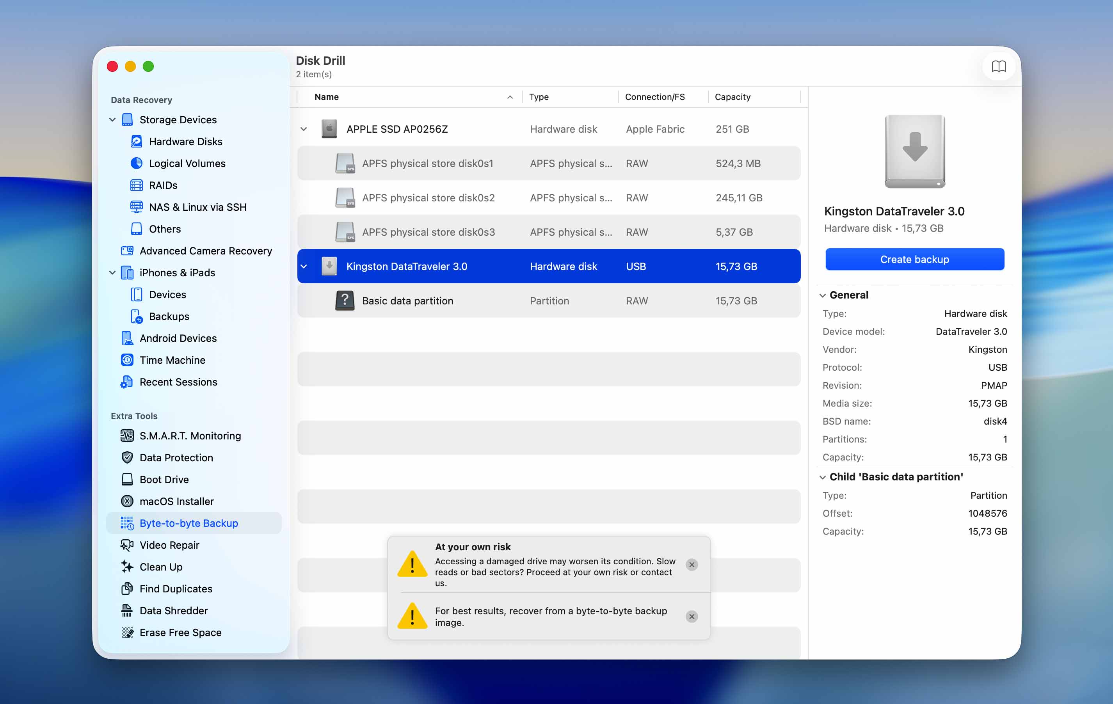Open the Erase Free Space icon
1113x704 pixels.
coord(127,632)
